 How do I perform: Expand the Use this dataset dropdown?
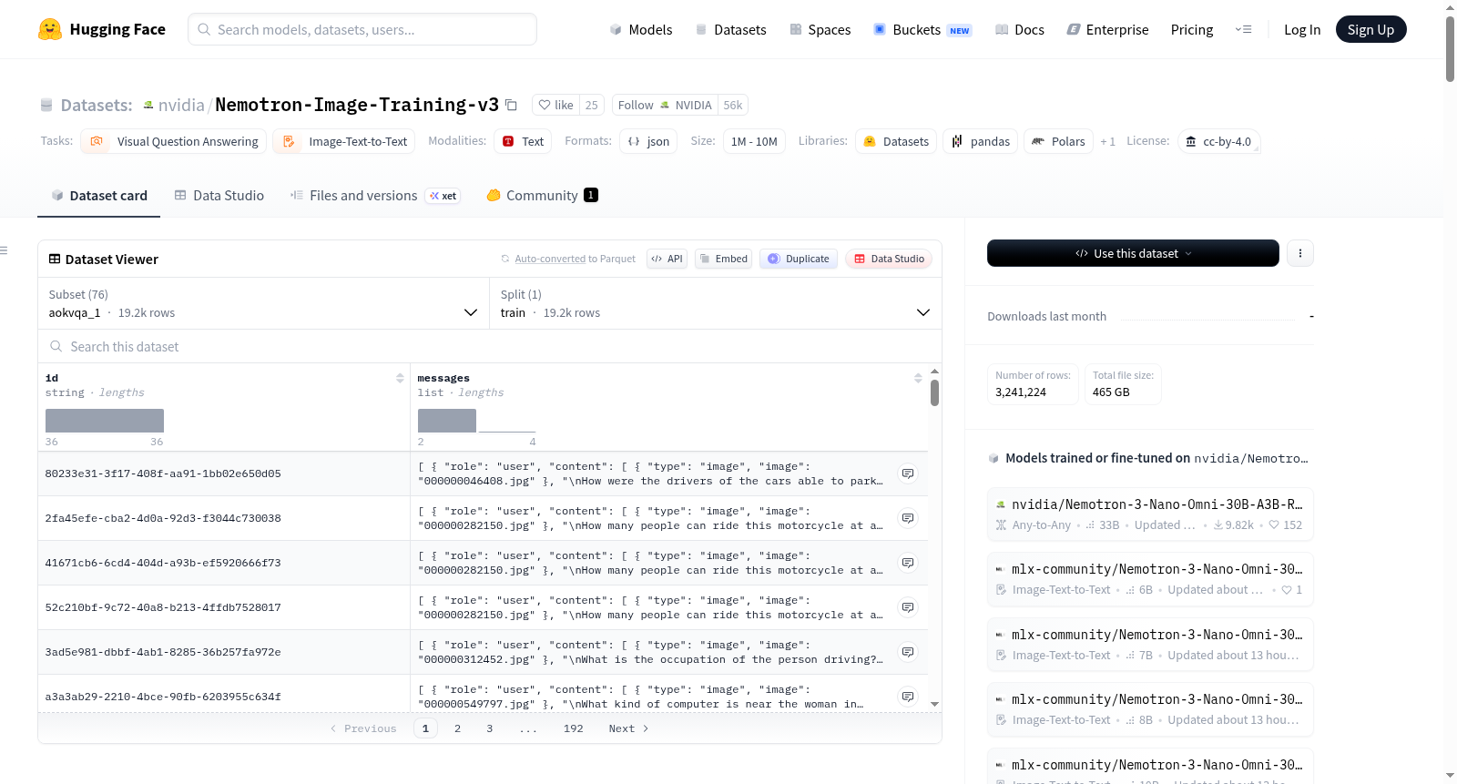click(1133, 253)
